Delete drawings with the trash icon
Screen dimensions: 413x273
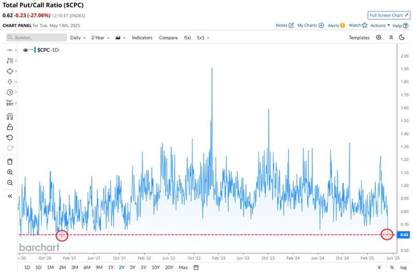click(10, 162)
